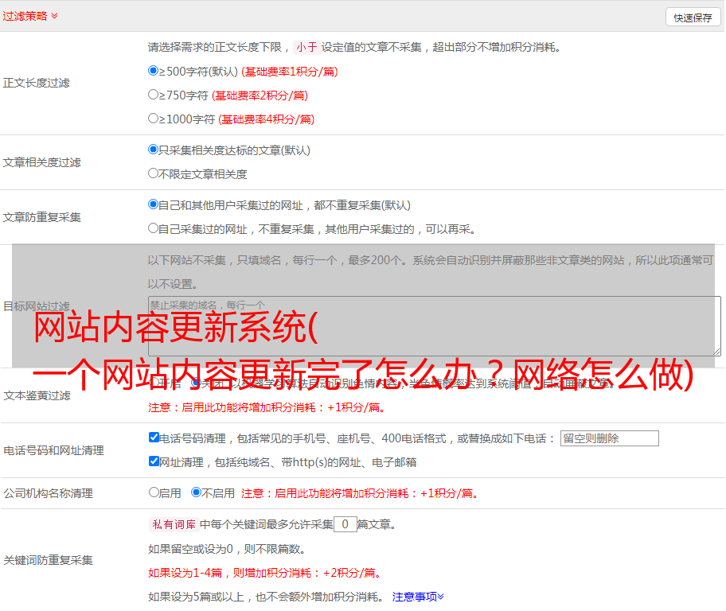The image size is (726, 611).
Task: Select 只采集相关度达标的文章 option
Action: [154, 150]
